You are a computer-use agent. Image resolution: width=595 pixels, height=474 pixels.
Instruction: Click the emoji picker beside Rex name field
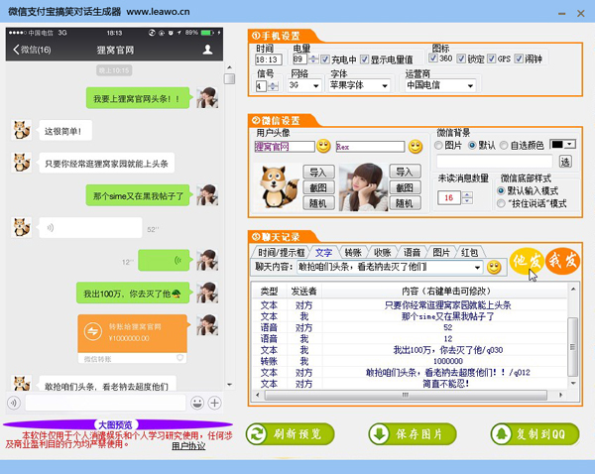click(x=416, y=147)
